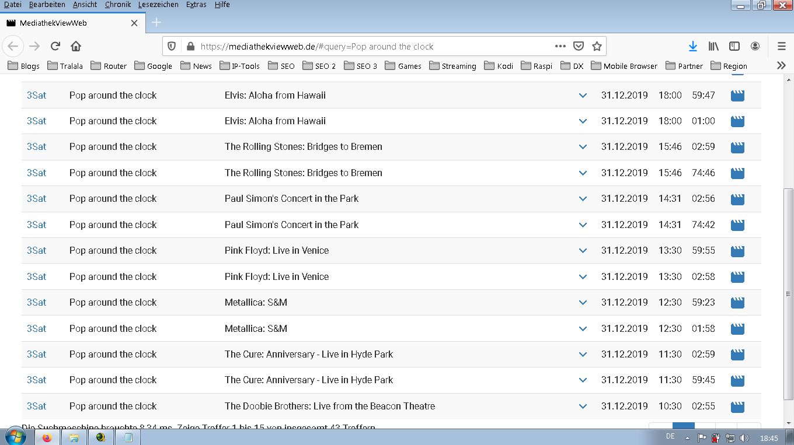Expand Rolling Stones 02:59 row description

coord(583,147)
